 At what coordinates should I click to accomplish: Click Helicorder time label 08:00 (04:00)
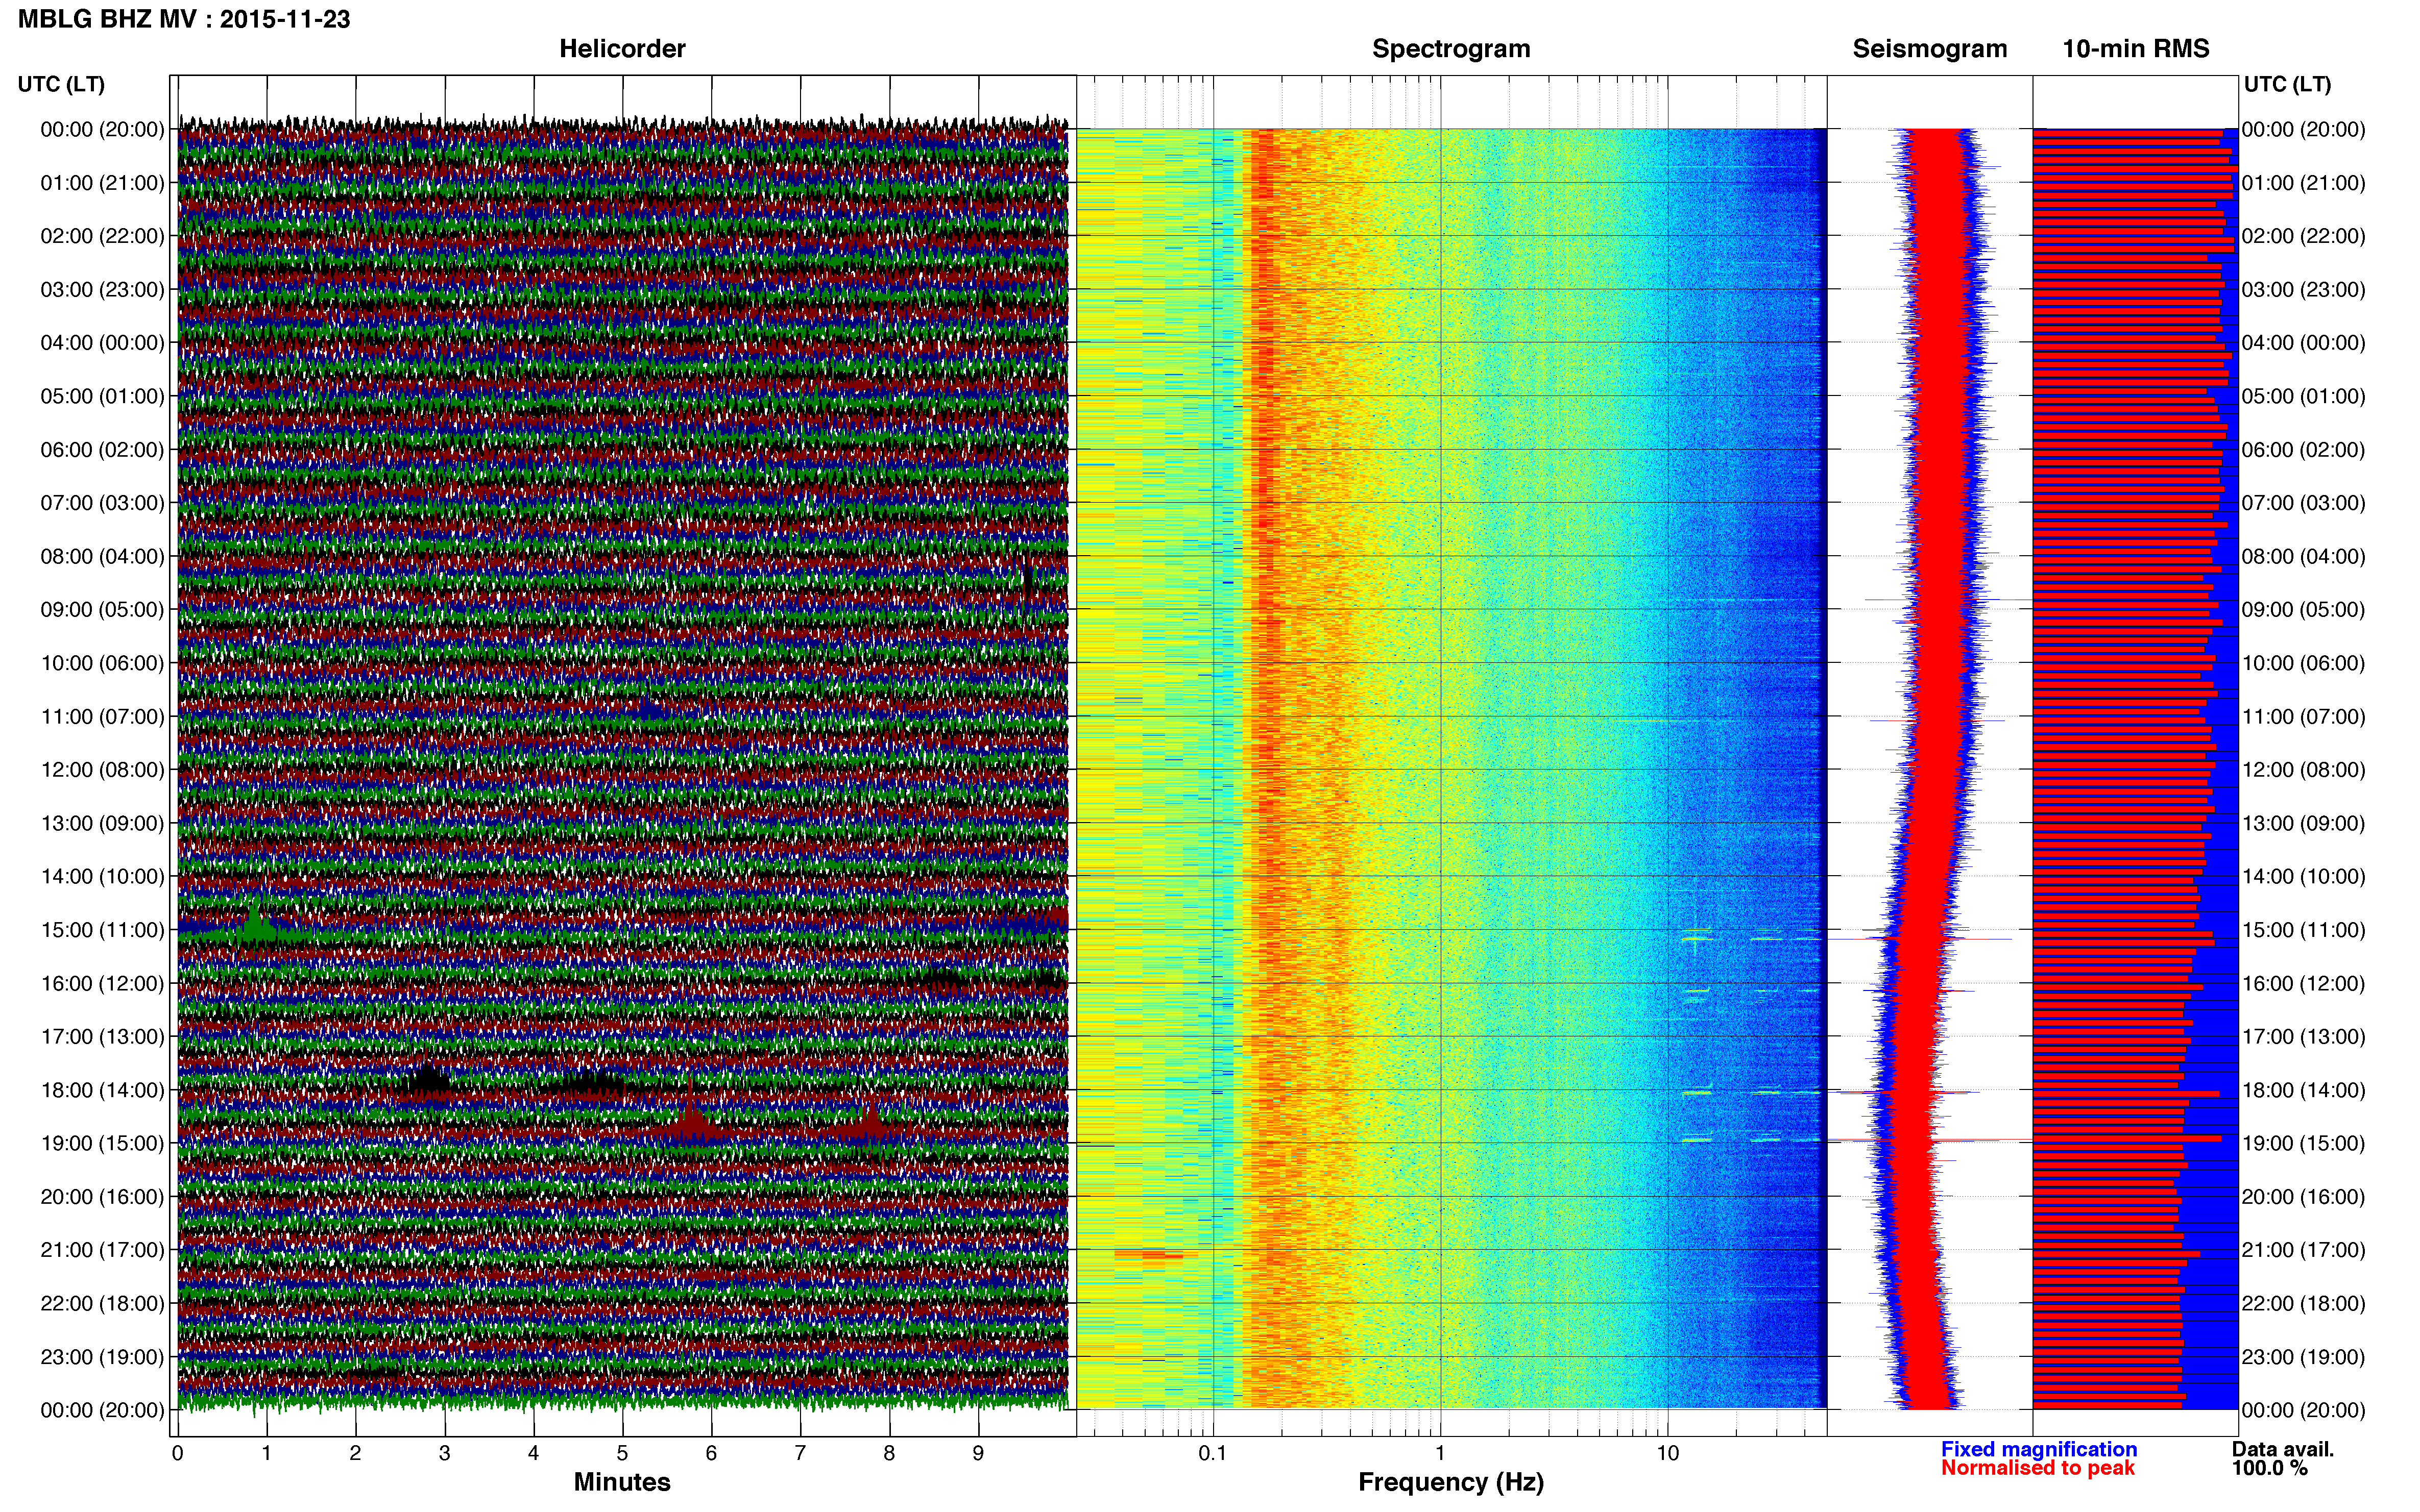coord(102,556)
